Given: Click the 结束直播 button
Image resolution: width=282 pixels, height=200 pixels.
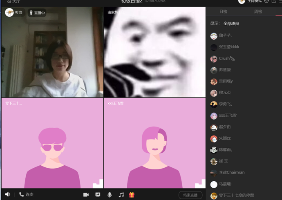Looking at the screenshot, I should click(x=190, y=195).
